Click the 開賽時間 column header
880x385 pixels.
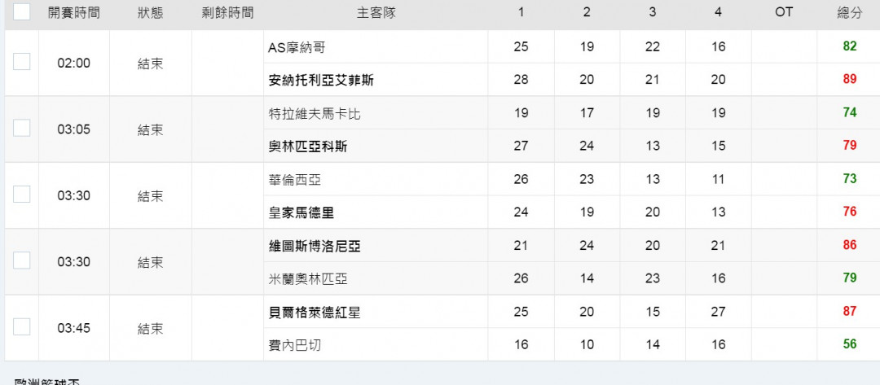[x=73, y=13]
